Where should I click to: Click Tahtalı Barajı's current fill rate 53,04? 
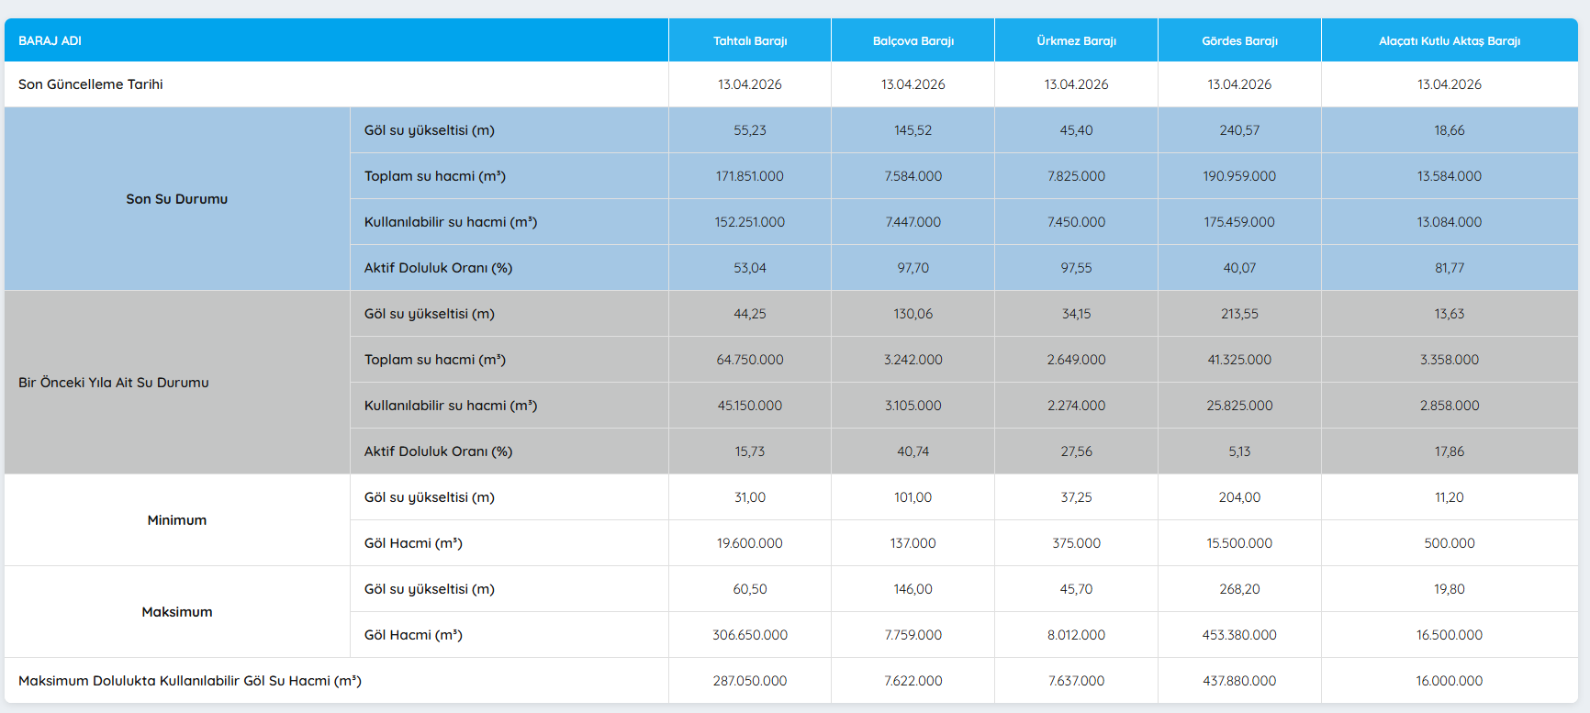749,268
